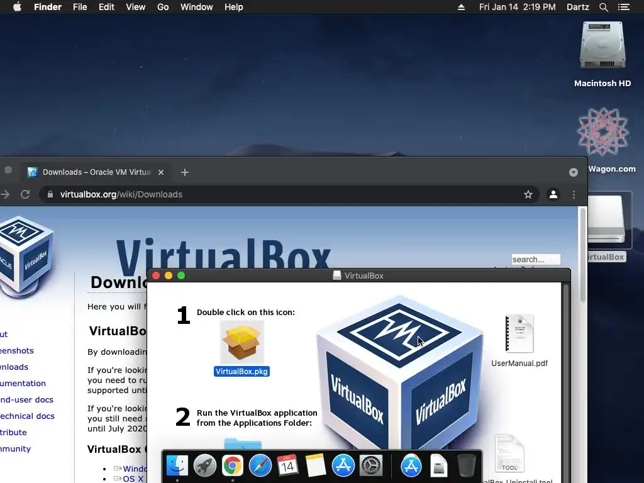The image size is (644, 483).
Task: Open the Chrome profile avatar icon
Action: 553,195
